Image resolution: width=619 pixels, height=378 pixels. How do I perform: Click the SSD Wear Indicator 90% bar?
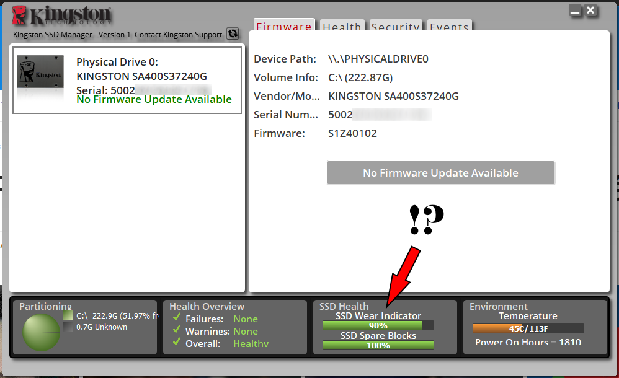(x=378, y=325)
